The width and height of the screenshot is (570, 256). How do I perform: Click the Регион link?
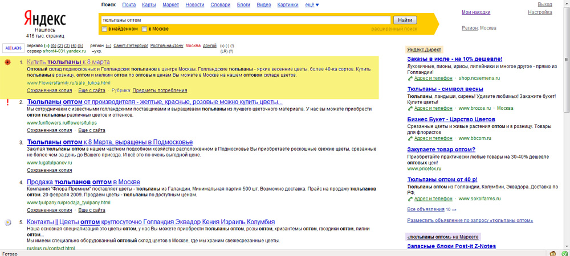tap(470, 28)
